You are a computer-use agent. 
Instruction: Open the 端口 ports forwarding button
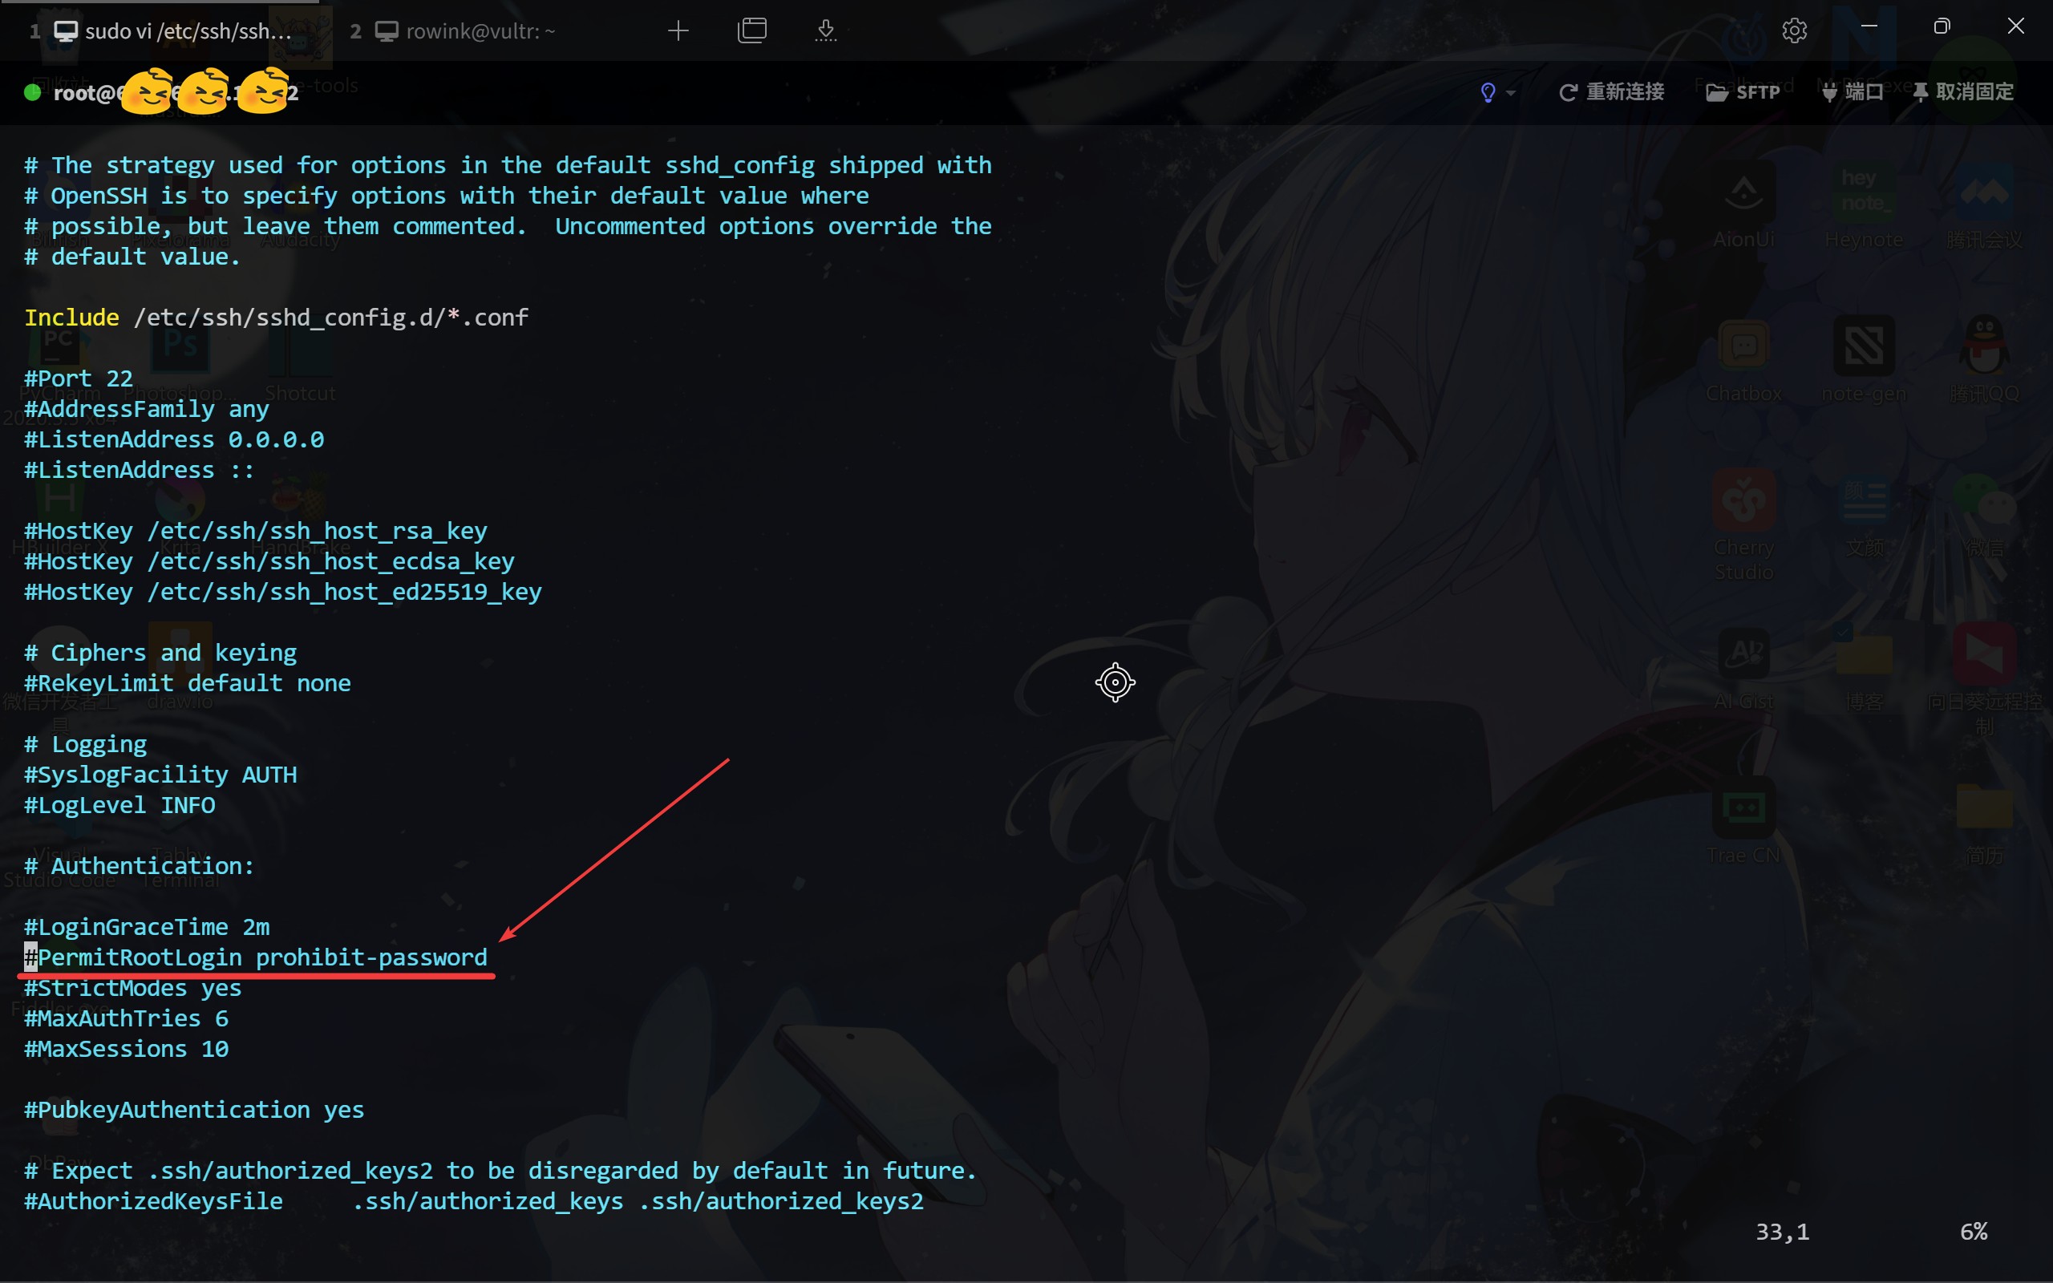(x=1853, y=91)
